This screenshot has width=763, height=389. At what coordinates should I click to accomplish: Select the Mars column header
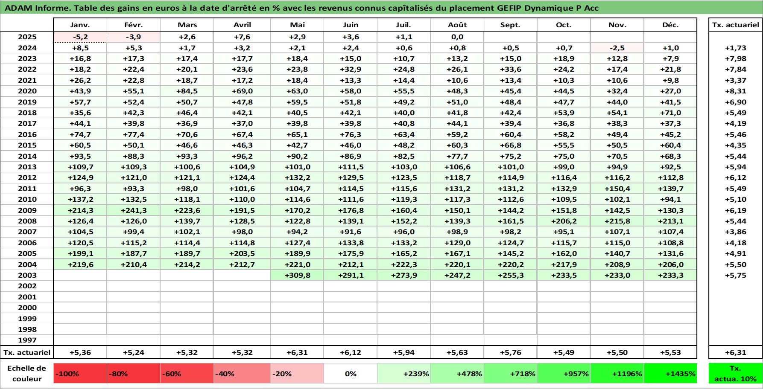click(x=187, y=25)
